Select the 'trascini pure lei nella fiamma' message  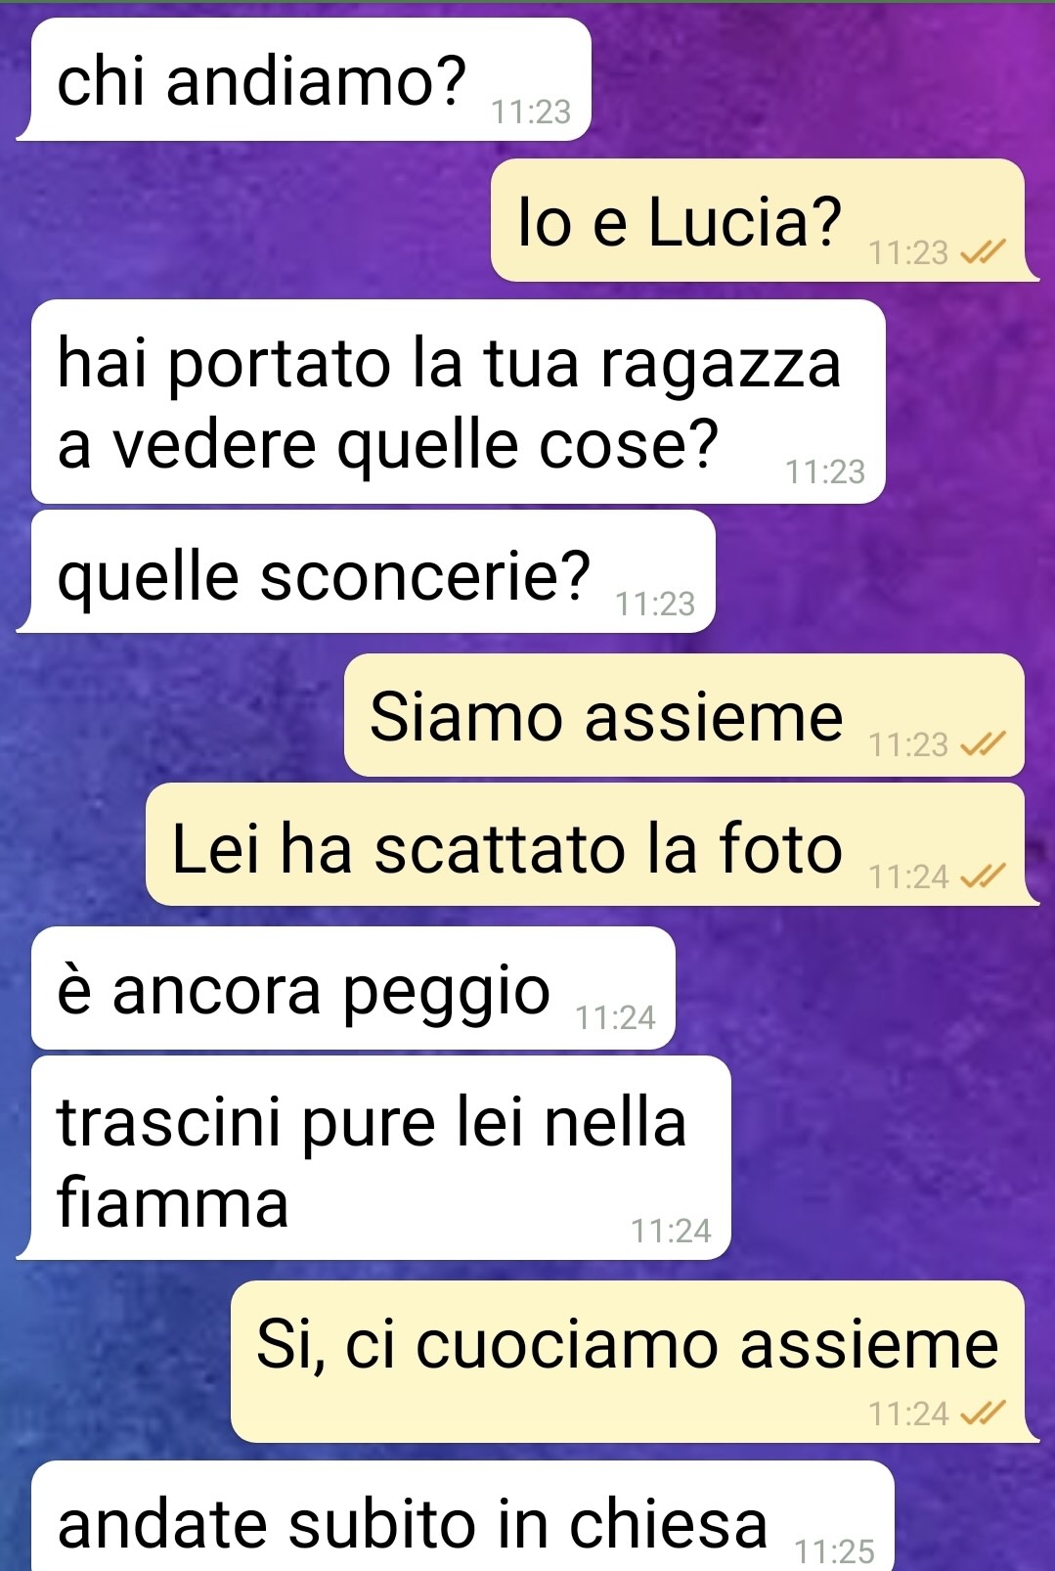coord(374,1158)
